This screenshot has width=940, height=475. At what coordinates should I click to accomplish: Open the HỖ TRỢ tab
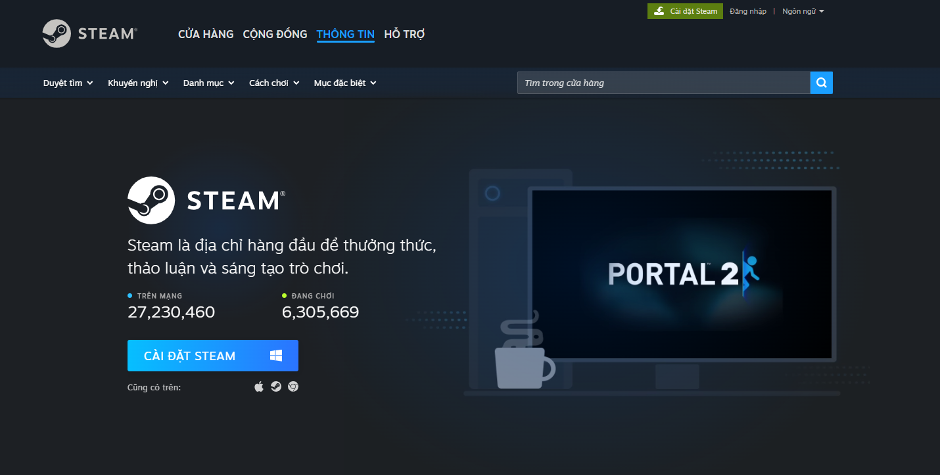click(404, 34)
